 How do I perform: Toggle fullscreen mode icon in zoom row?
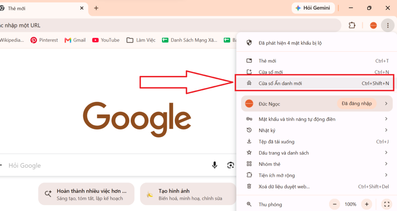387,204
